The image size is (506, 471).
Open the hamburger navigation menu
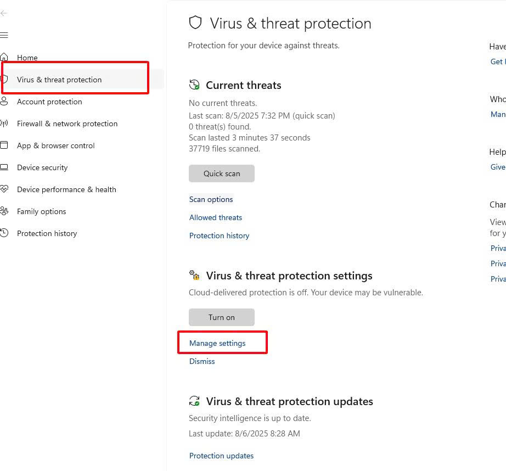(x=4, y=36)
